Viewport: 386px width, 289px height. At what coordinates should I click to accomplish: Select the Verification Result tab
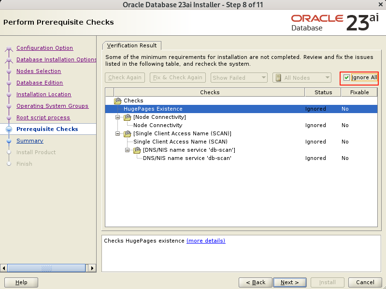pos(132,45)
